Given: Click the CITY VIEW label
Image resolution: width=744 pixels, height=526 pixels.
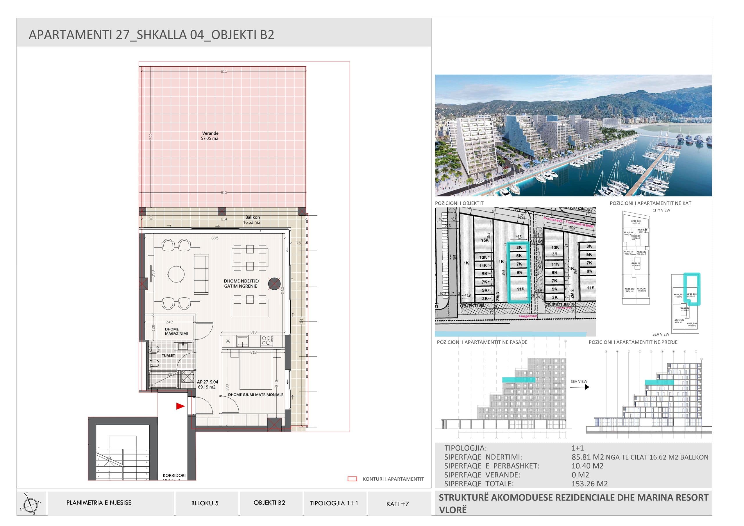Looking at the screenshot, I should 661,210.
